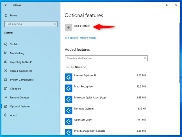The width and height of the screenshot is (182, 137).
Task: Open the System Components icon
Action: 6,80
